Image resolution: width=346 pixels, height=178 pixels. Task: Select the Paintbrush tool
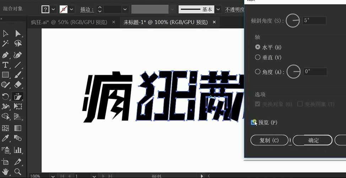[x=18, y=75]
